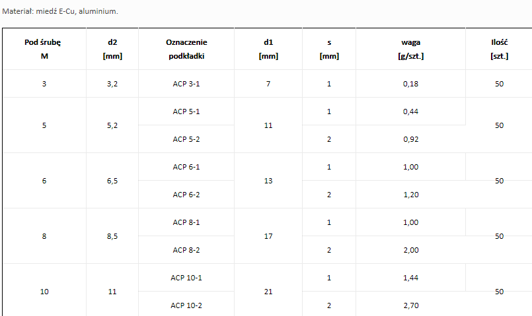Screen dimensions: 532x316
Task: Select the 8,5 d2 value cell
Action: [112, 236]
